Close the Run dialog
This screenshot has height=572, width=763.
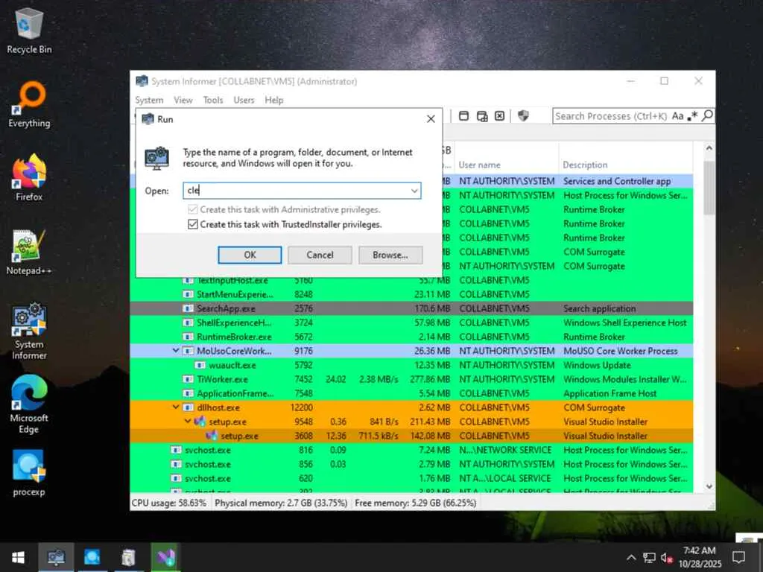click(x=431, y=119)
